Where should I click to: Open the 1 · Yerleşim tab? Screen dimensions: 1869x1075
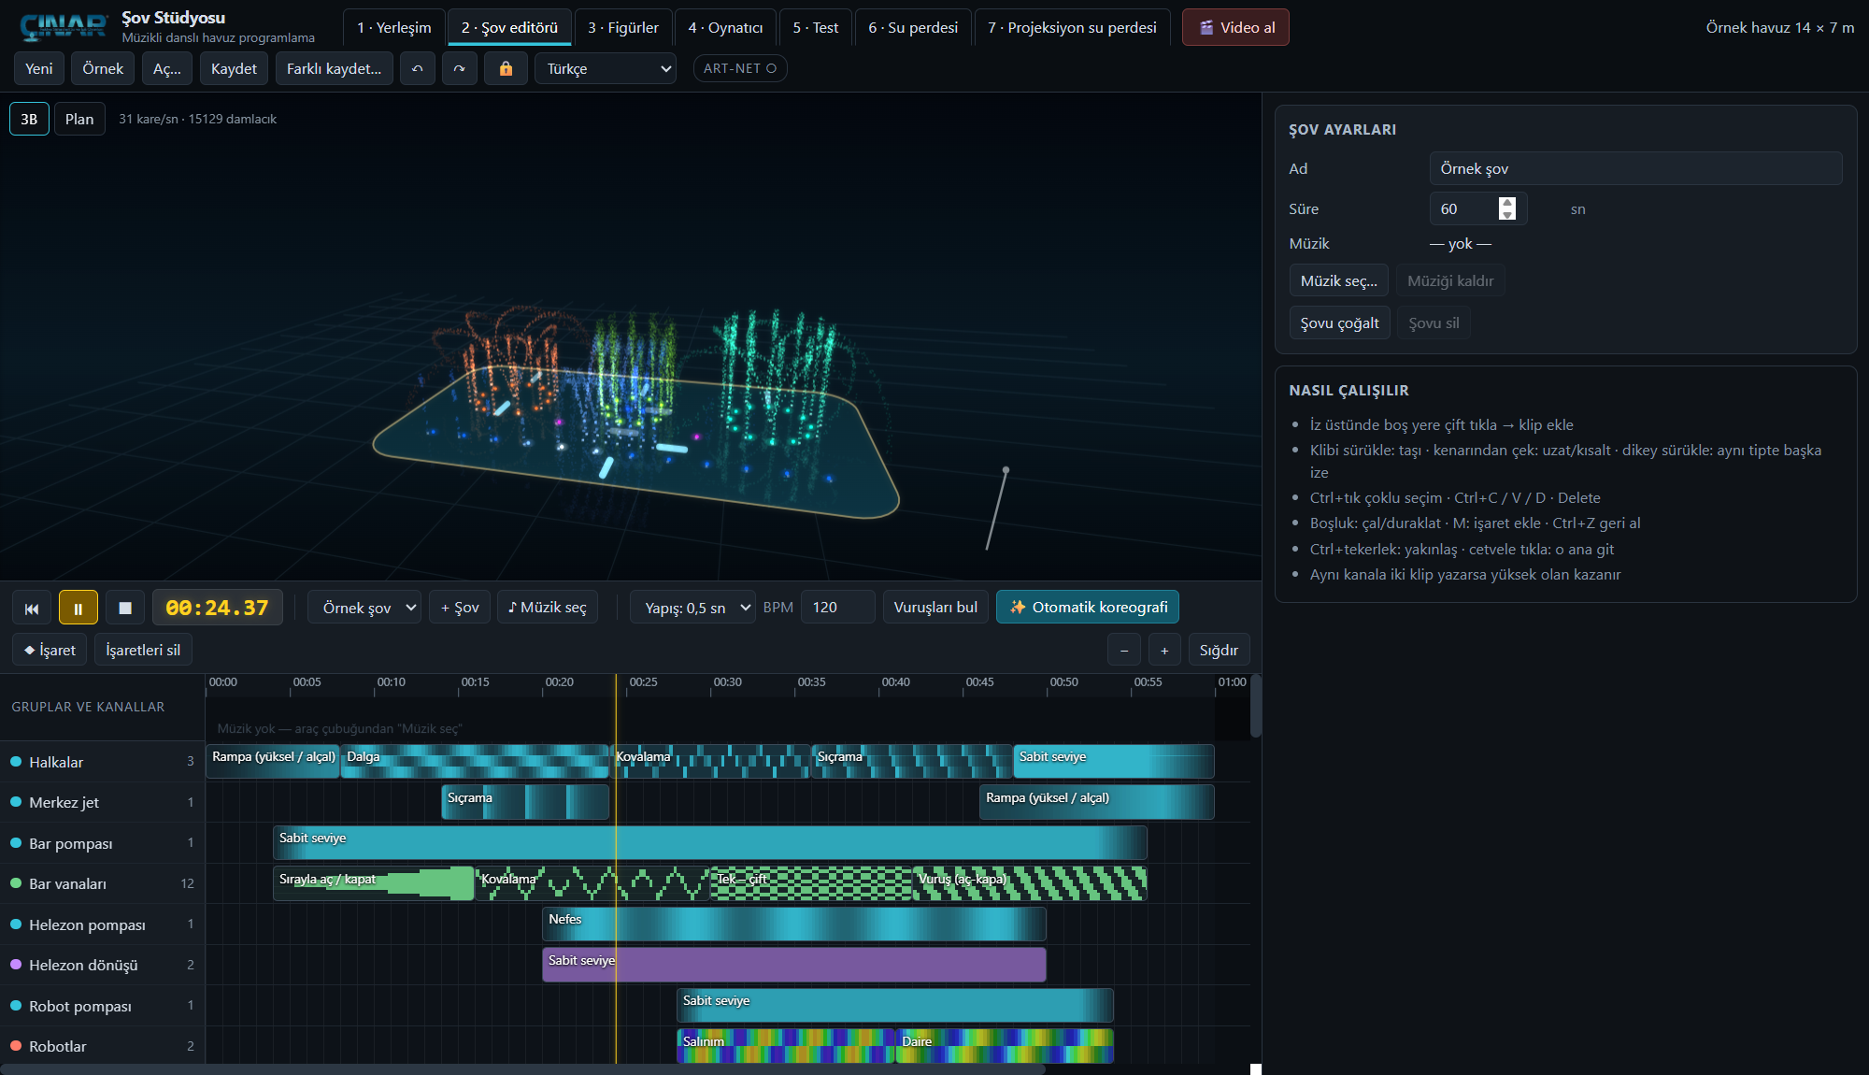coord(394,27)
